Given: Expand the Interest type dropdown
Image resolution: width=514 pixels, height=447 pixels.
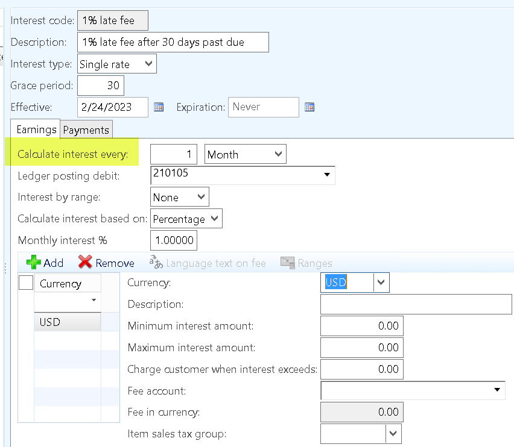Looking at the screenshot, I should click(x=148, y=64).
